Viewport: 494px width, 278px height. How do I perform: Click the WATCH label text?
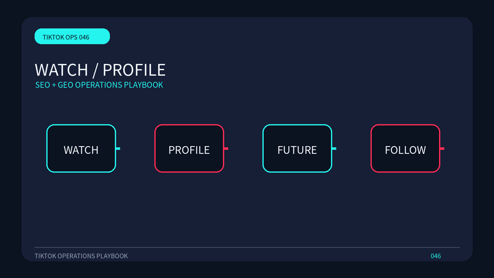(x=81, y=150)
